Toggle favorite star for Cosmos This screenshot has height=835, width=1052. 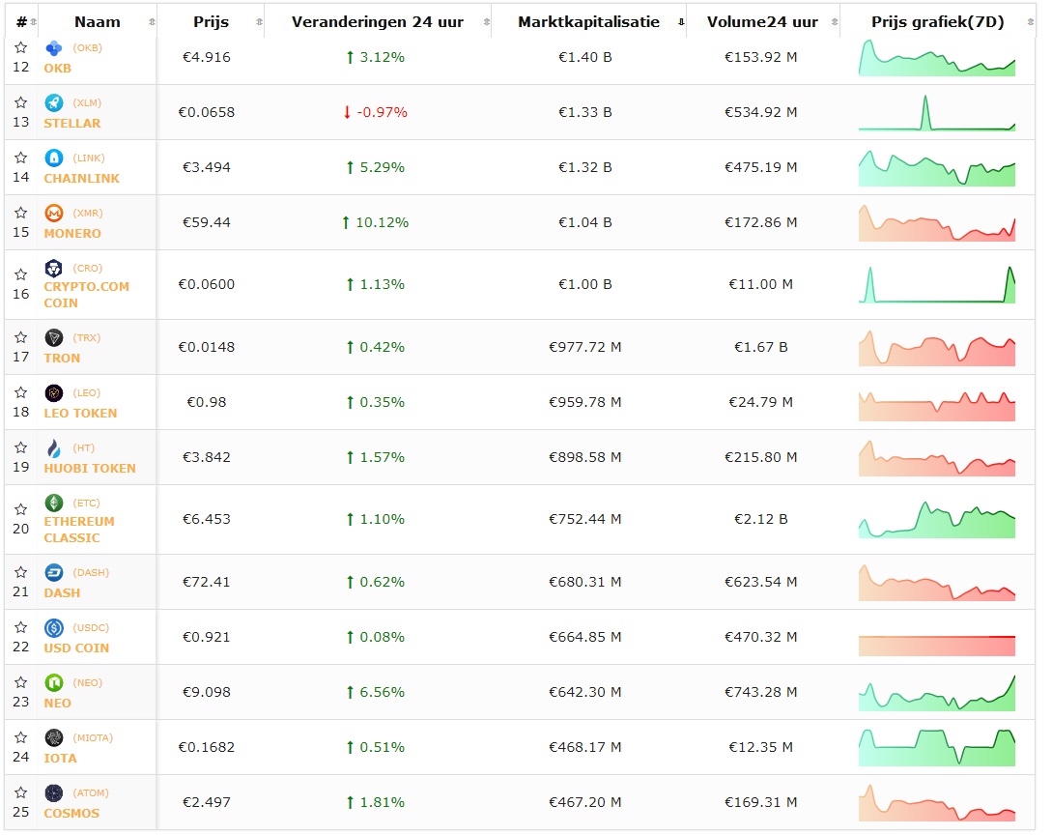[21, 792]
